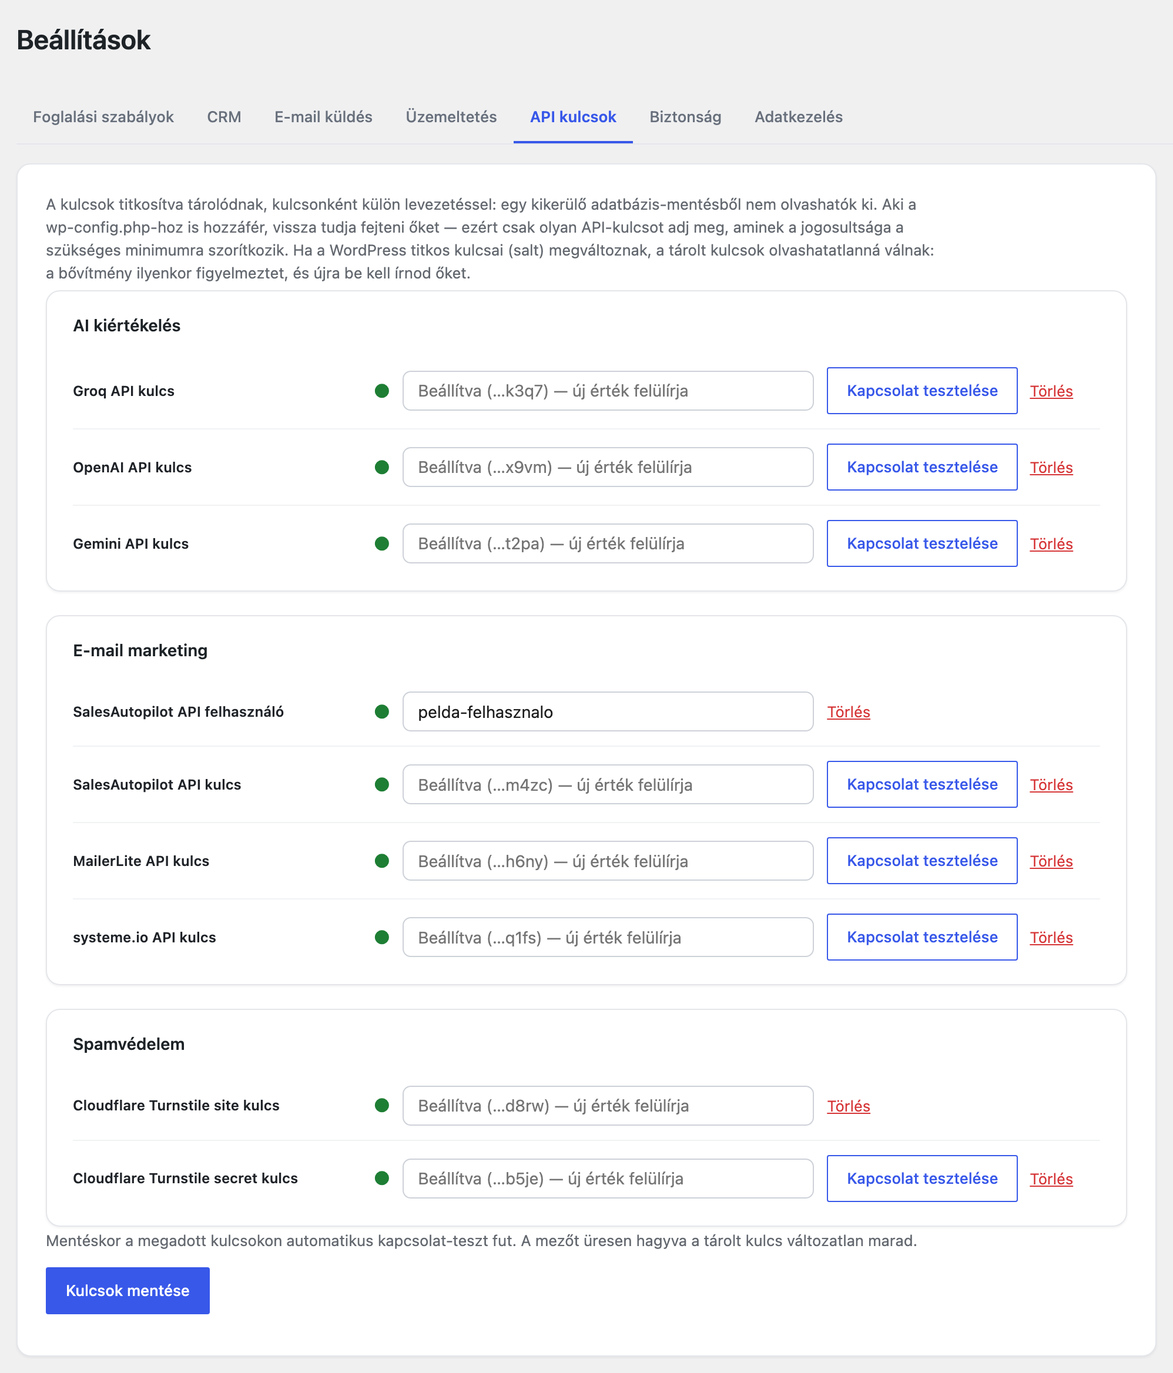This screenshot has width=1173, height=1373.
Task: Focus the MailerLite API kulcs field
Action: pyautogui.click(x=608, y=861)
